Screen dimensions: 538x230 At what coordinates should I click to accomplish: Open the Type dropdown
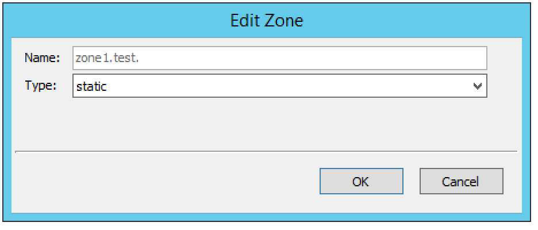280,86
